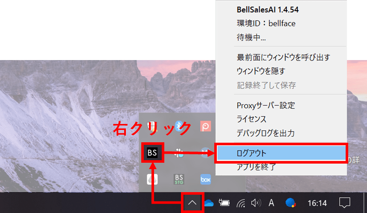Select アプリを終了 menu entry

(256, 167)
